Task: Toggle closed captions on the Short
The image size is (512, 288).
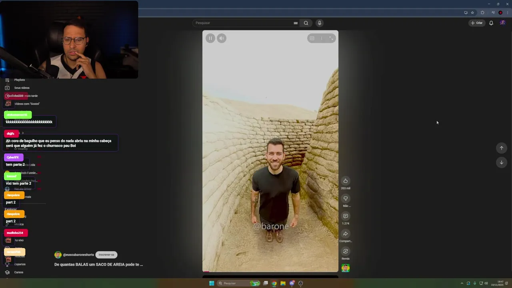Action: pyautogui.click(x=312, y=38)
